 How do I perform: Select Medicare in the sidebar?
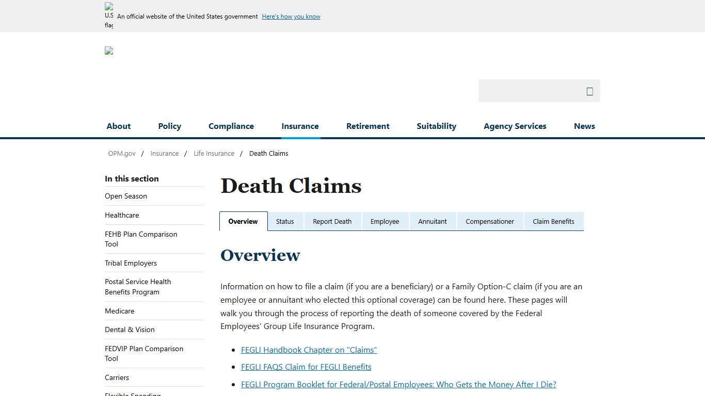point(119,311)
